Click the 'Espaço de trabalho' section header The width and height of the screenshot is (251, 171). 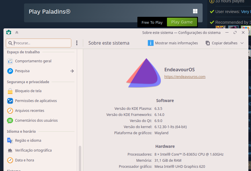23,52
